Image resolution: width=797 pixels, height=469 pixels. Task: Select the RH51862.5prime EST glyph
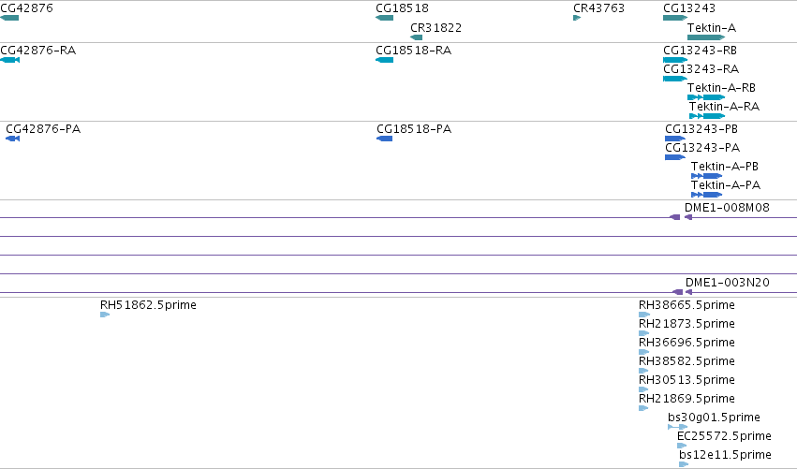tap(105, 315)
